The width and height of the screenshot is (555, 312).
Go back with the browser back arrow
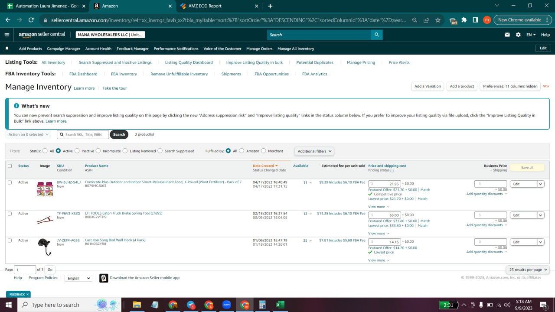click(8, 20)
